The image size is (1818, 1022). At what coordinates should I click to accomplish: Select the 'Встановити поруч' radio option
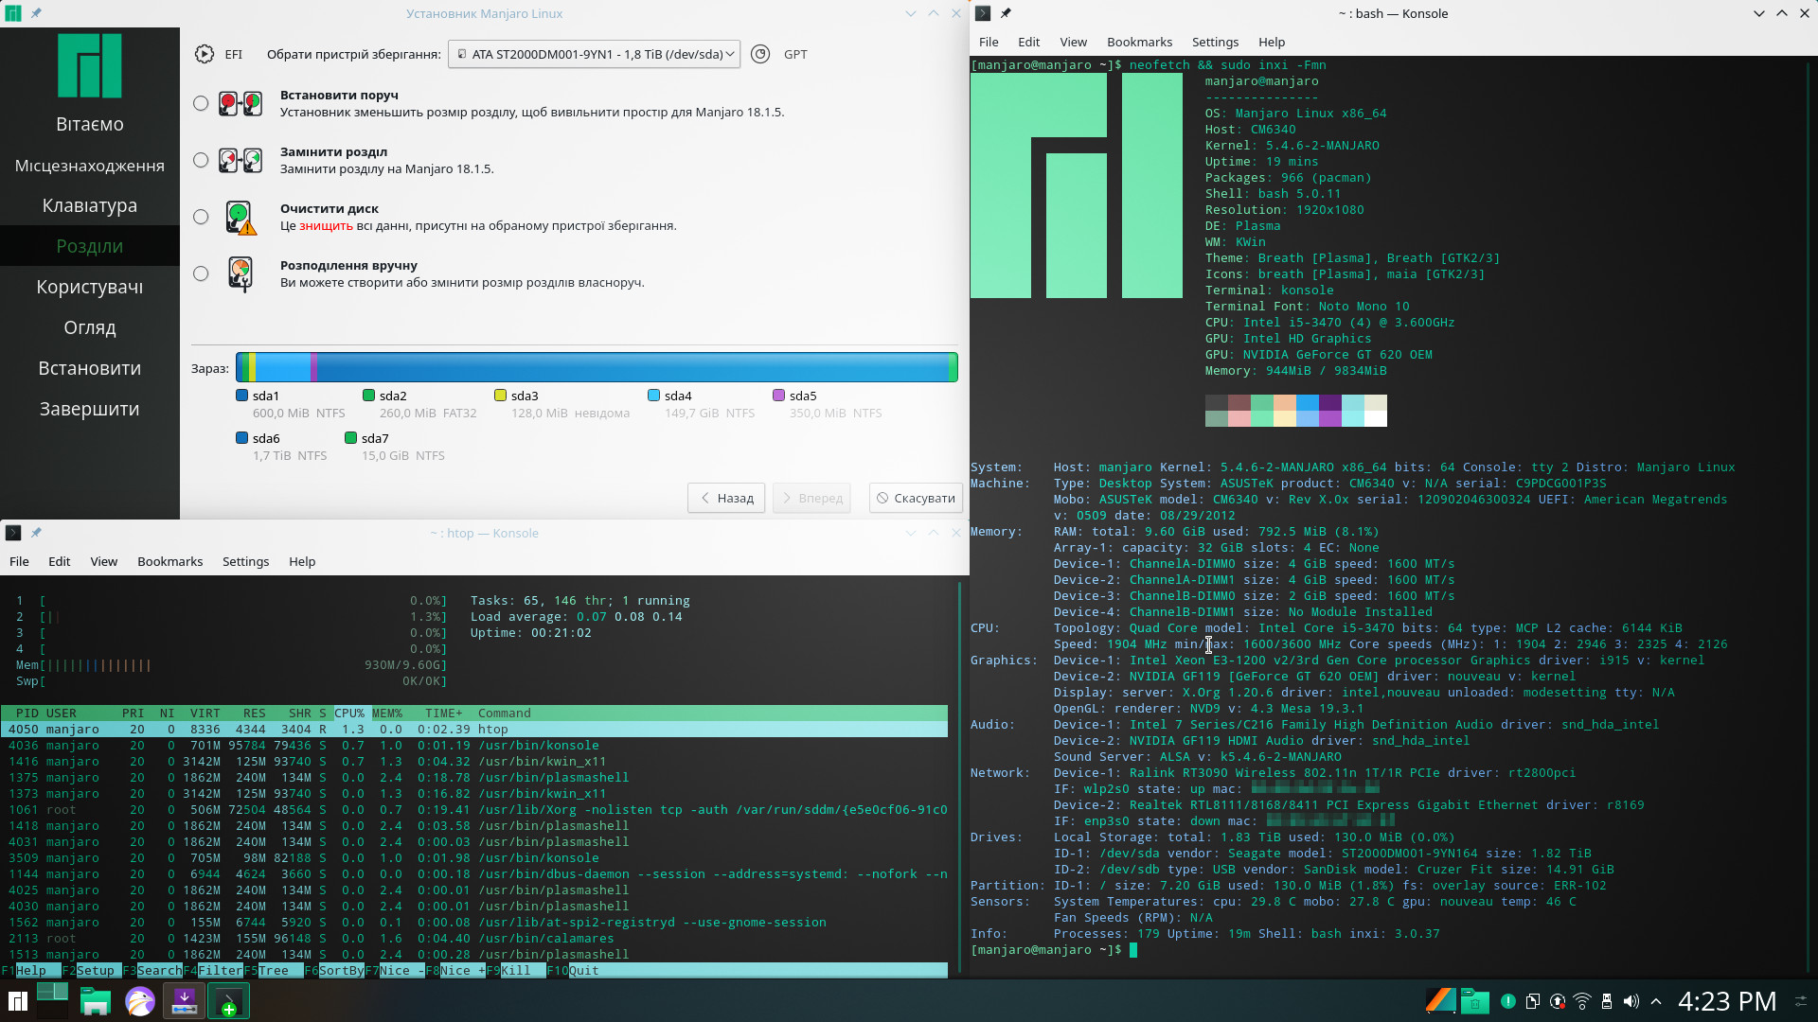pos(201,103)
